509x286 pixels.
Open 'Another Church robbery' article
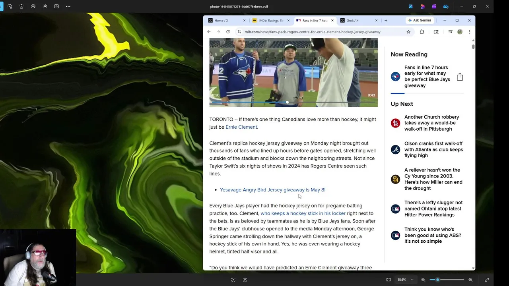click(432, 123)
